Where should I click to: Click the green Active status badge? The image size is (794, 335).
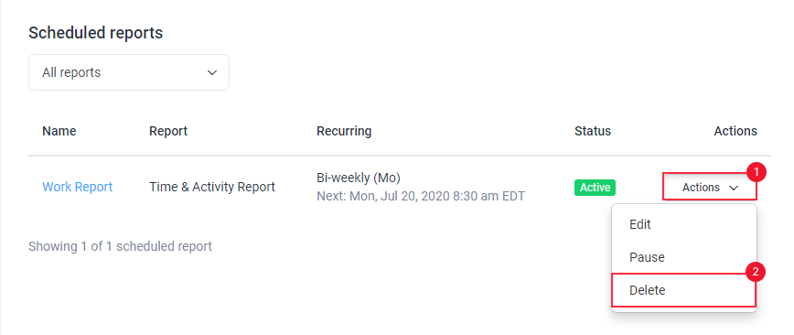[x=595, y=188]
